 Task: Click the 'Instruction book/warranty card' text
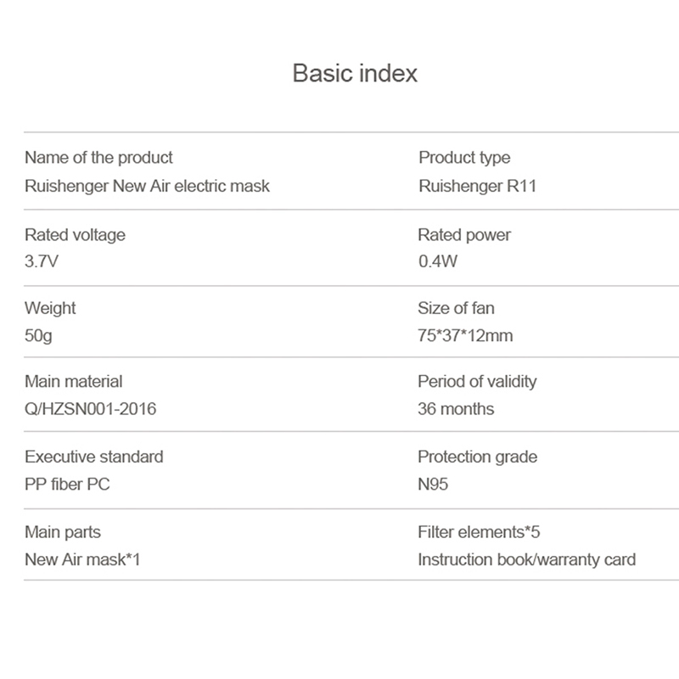526,560
